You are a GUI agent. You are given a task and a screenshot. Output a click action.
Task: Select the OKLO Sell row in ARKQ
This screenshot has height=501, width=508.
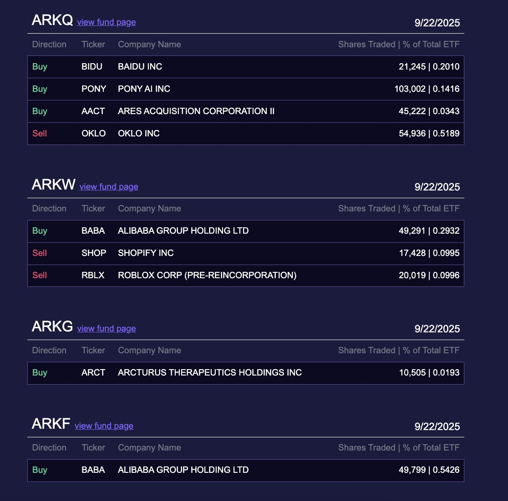[x=139, y=133]
